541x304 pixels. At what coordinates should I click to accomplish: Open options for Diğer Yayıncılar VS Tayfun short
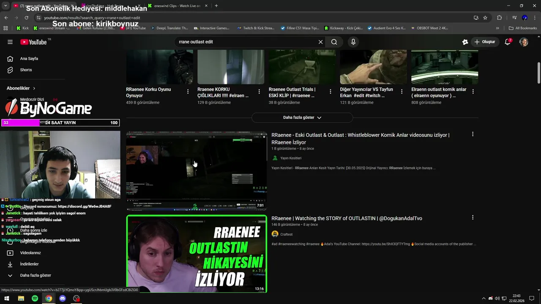[402, 92]
